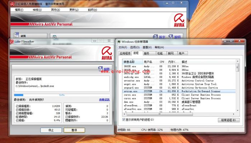The image size is (251, 143).
Task: Switch to the 应用程序 tab
Action: click(x=125, y=54)
